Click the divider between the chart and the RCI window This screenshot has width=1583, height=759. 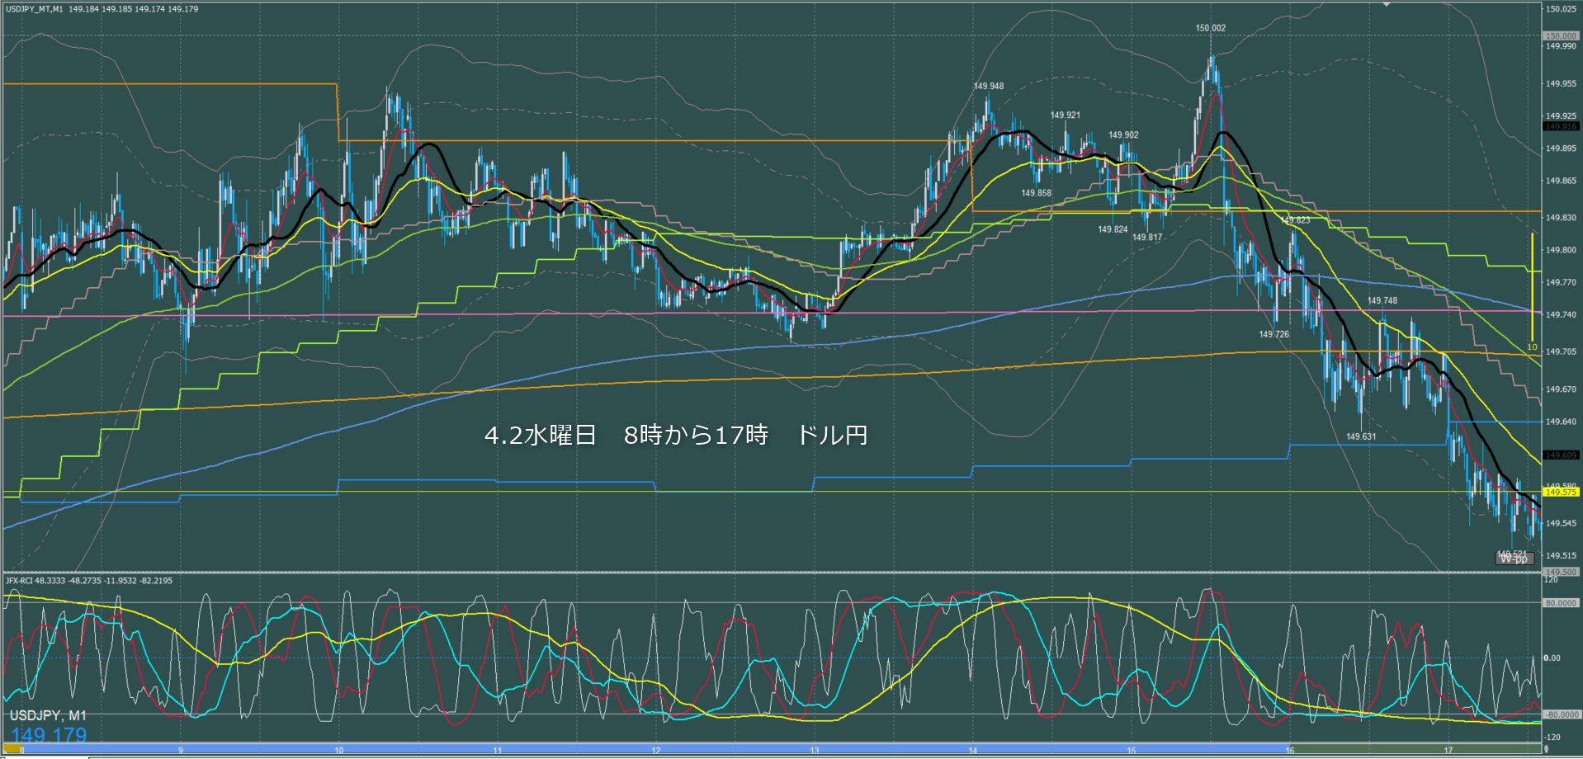pyautogui.click(x=772, y=572)
